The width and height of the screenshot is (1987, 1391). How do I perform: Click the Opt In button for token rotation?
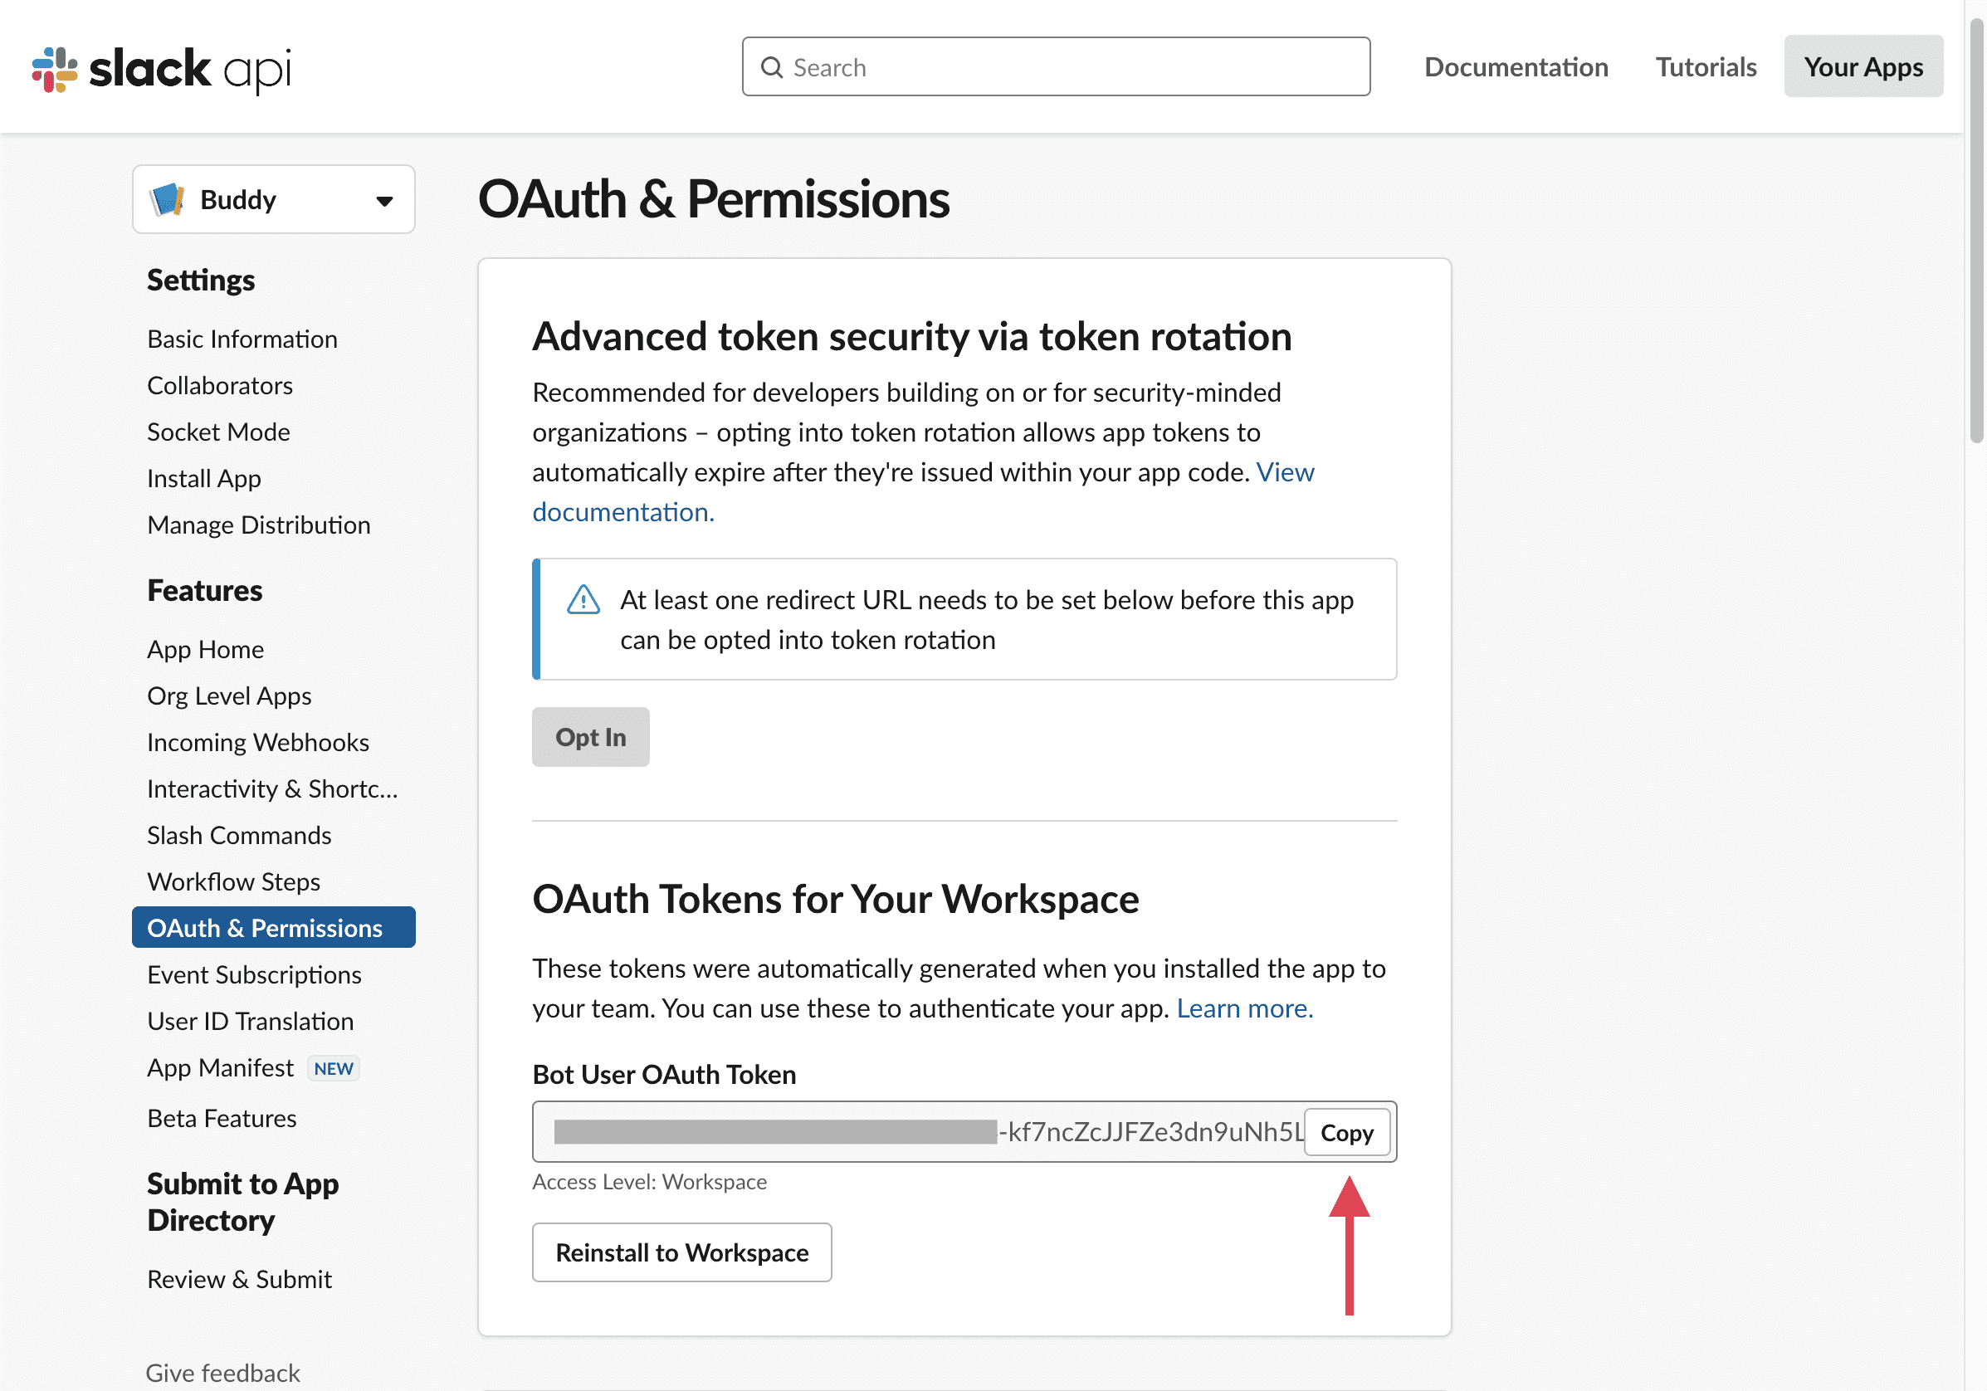tap(590, 737)
